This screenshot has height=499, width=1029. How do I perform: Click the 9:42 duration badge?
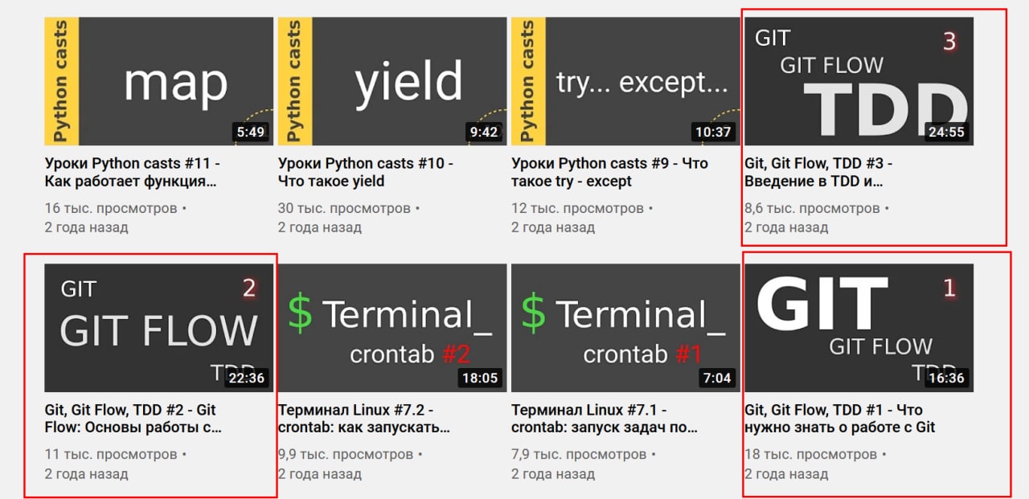point(483,132)
